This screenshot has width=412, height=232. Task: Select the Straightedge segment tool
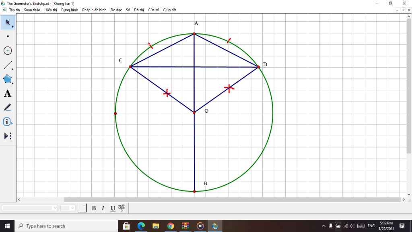(8, 65)
